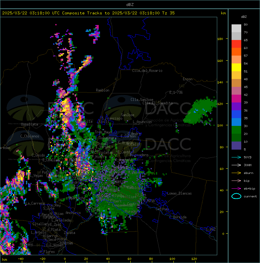
Task: Click the 'E_1-736' map label
Action: (x=176, y=92)
